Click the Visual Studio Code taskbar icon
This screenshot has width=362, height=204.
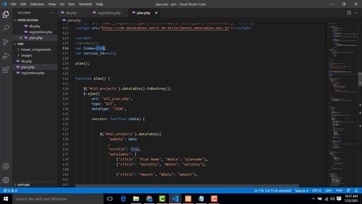175,199
